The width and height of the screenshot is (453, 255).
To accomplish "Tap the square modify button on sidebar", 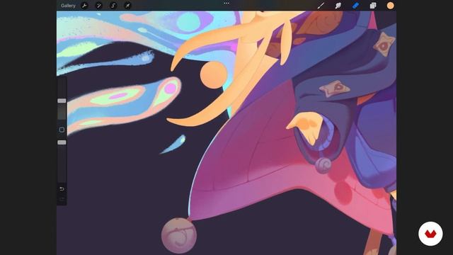I will [x=62, y=130].
